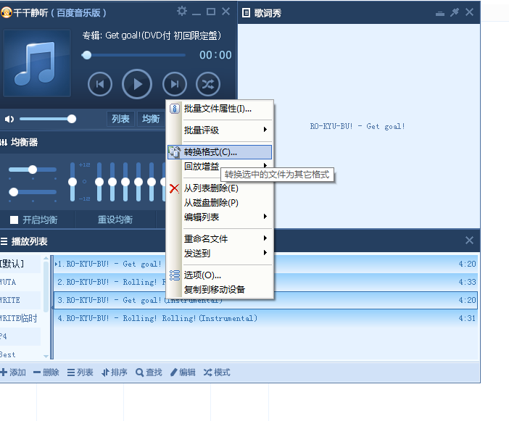Viewport: 509px width, 421px height.
Task: Choose 转换格式(C)... from context menu
Action: 220,151
